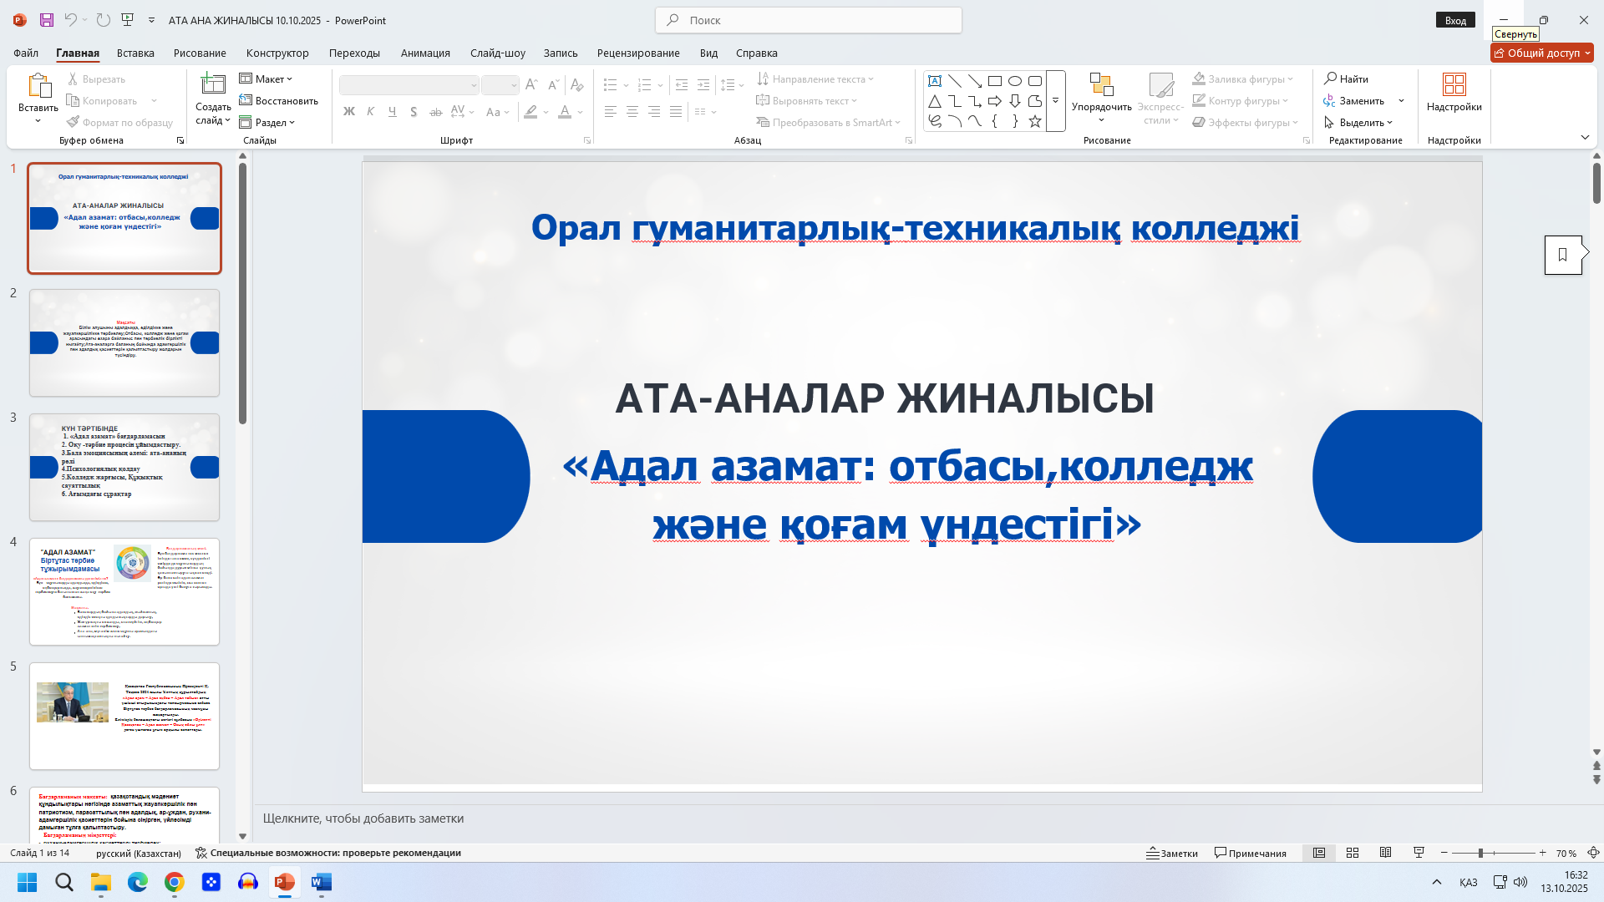Open Arrange (Упорядочить) icon
The height and width of the screenshot is (902, 1604).
point(1101,86)
